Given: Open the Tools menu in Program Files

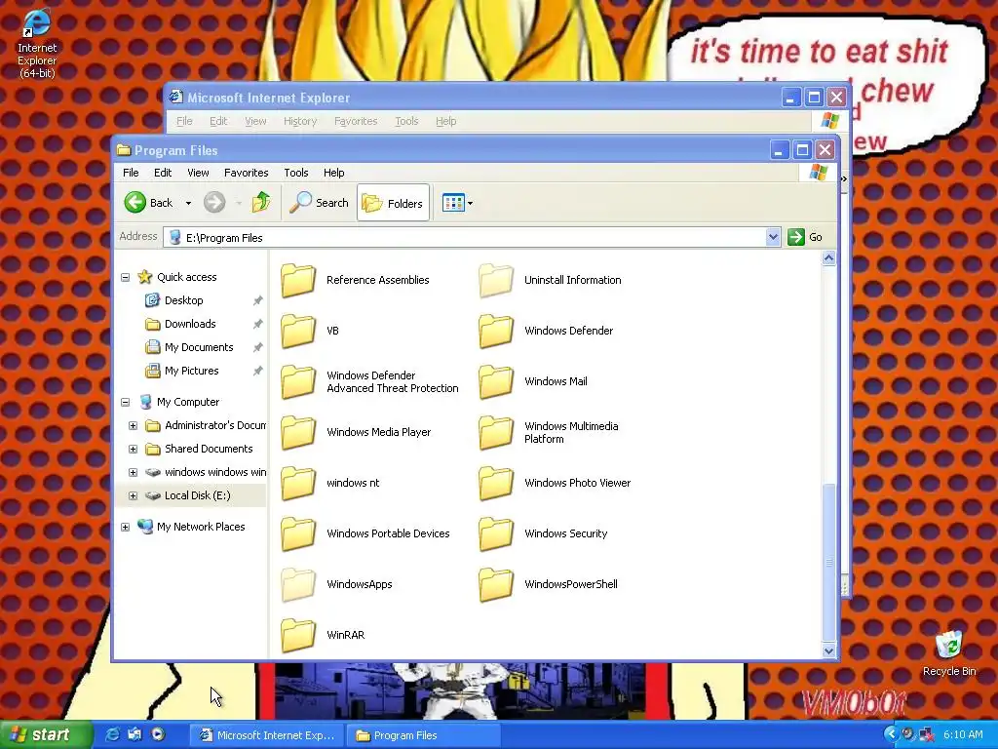Looking at the screenshot, I should [x=296, y=173].
